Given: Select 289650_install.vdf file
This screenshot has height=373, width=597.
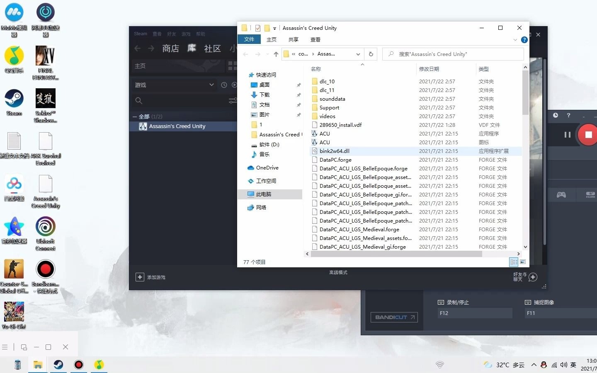Looking at the screenshot, I should [x=340, y=125].
